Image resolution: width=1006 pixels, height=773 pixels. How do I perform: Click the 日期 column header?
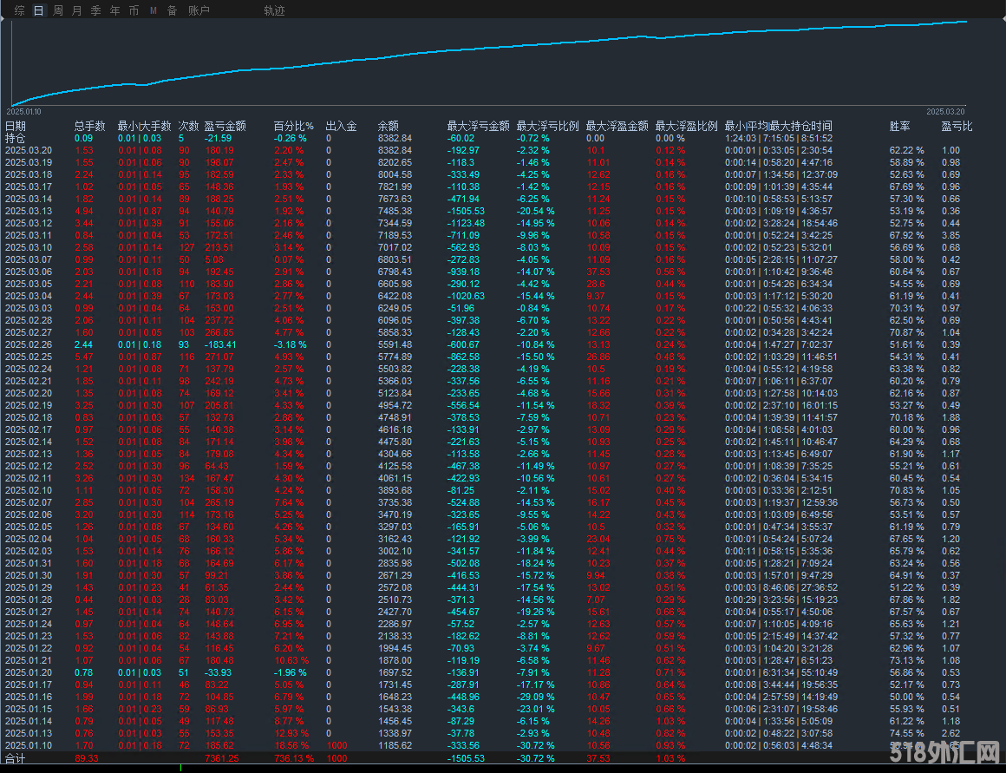click(x=16, y=126)
